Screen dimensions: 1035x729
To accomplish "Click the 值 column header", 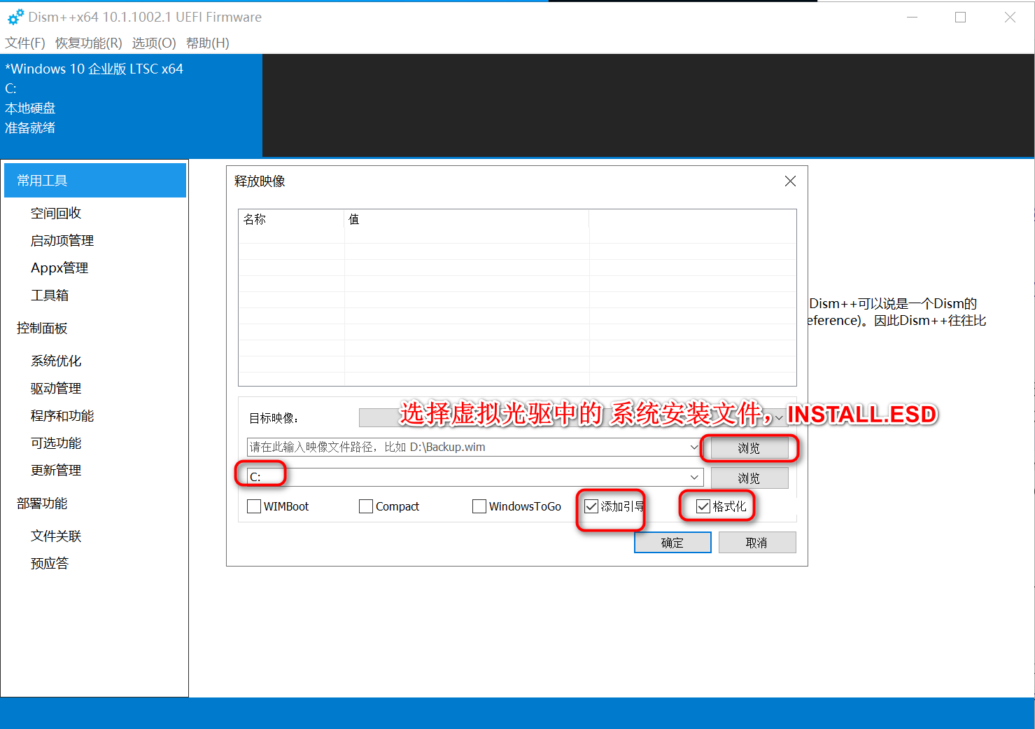I will click(467, 219).
